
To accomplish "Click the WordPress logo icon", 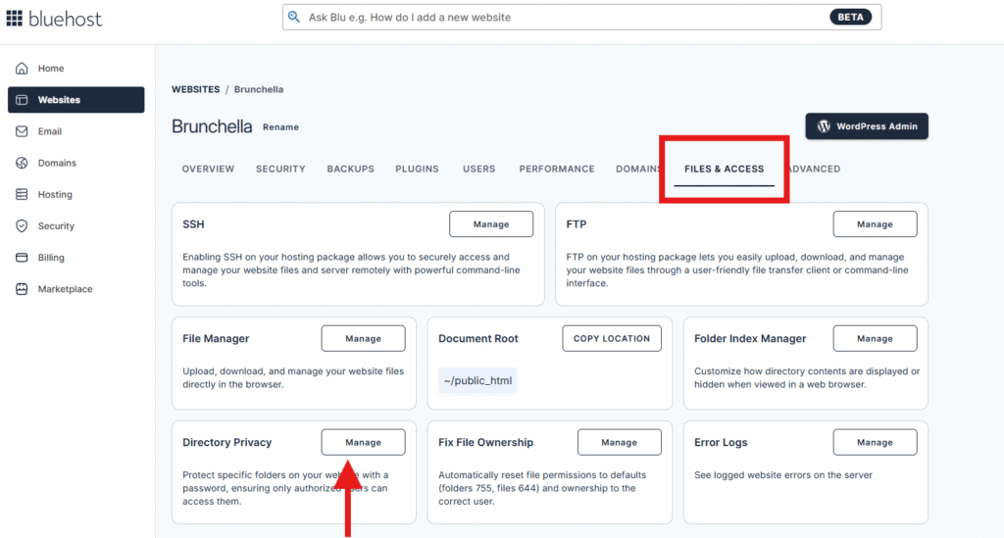I will click(x=824, y=126).
